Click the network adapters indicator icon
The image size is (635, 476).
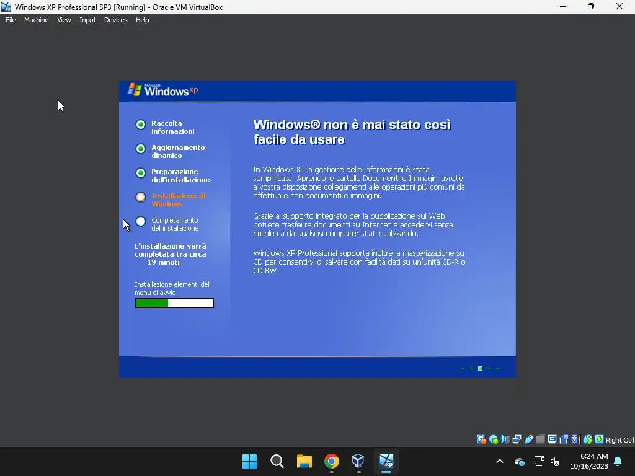pyautogui.click(x=517, y=439)
